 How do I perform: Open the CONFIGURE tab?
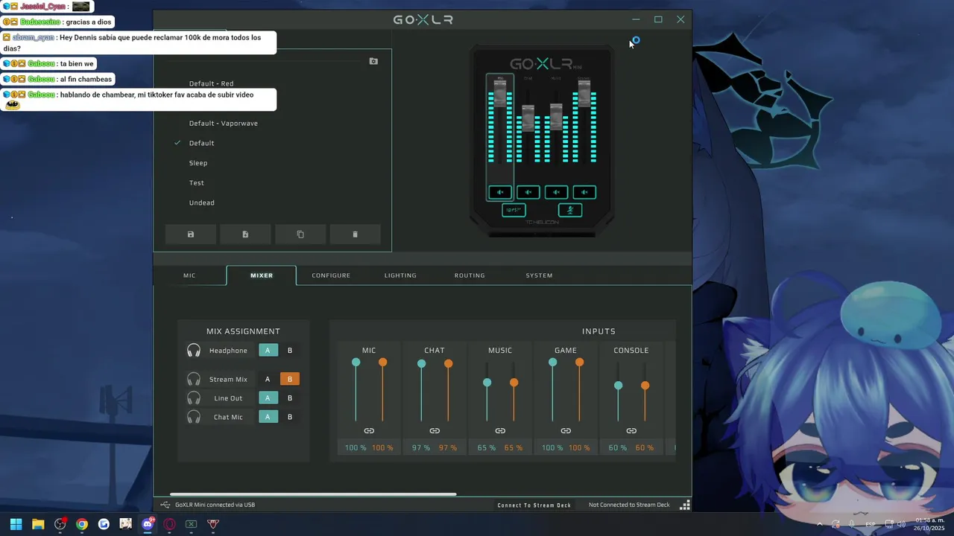[x=331, y=275]
